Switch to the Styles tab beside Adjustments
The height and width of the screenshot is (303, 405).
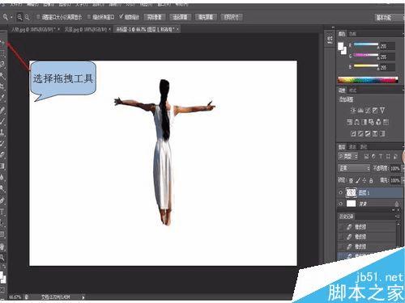(x=352, y=90)
